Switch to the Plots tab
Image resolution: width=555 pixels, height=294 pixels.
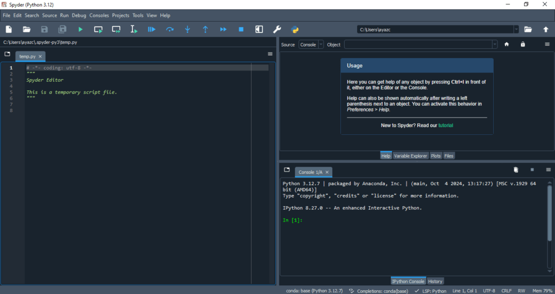pyautogui.click(x=436, y=156)
